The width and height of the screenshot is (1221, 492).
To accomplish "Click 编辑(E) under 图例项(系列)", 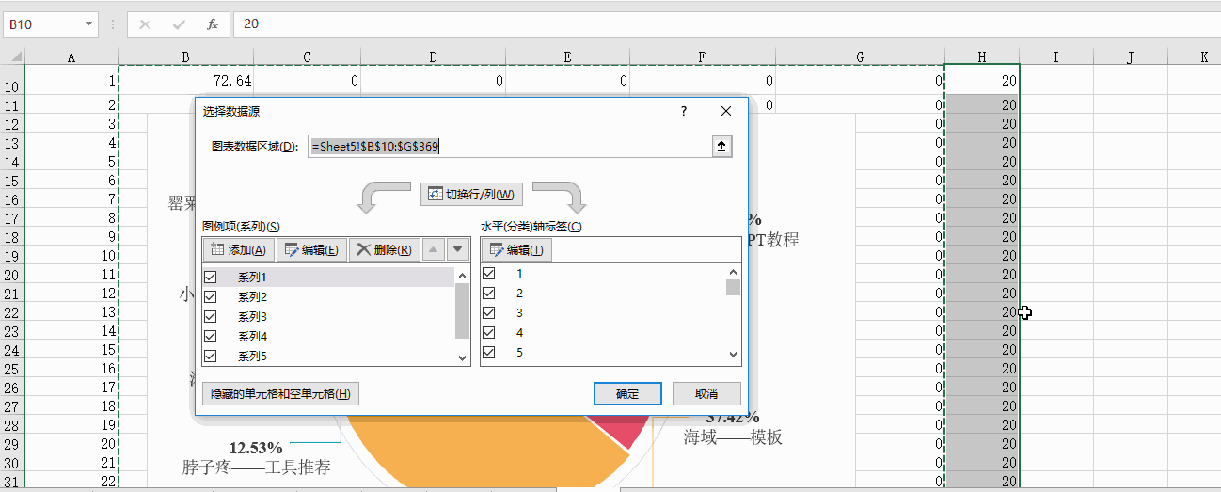I will point(311,249).
